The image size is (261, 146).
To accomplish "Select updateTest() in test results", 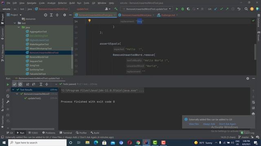I will 34,98.
